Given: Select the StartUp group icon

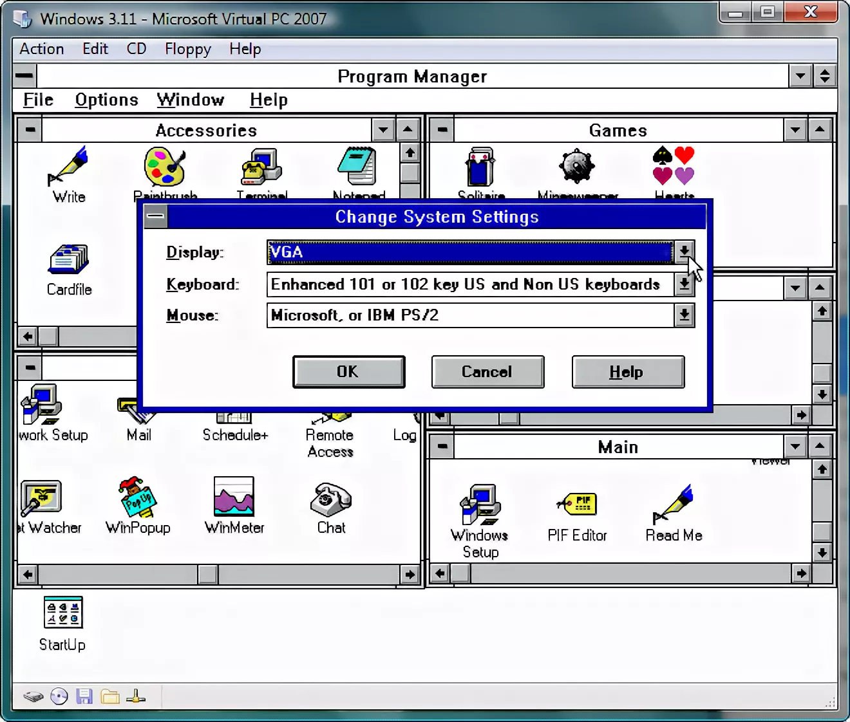Looking at the screenshot, I should point(63,612).
